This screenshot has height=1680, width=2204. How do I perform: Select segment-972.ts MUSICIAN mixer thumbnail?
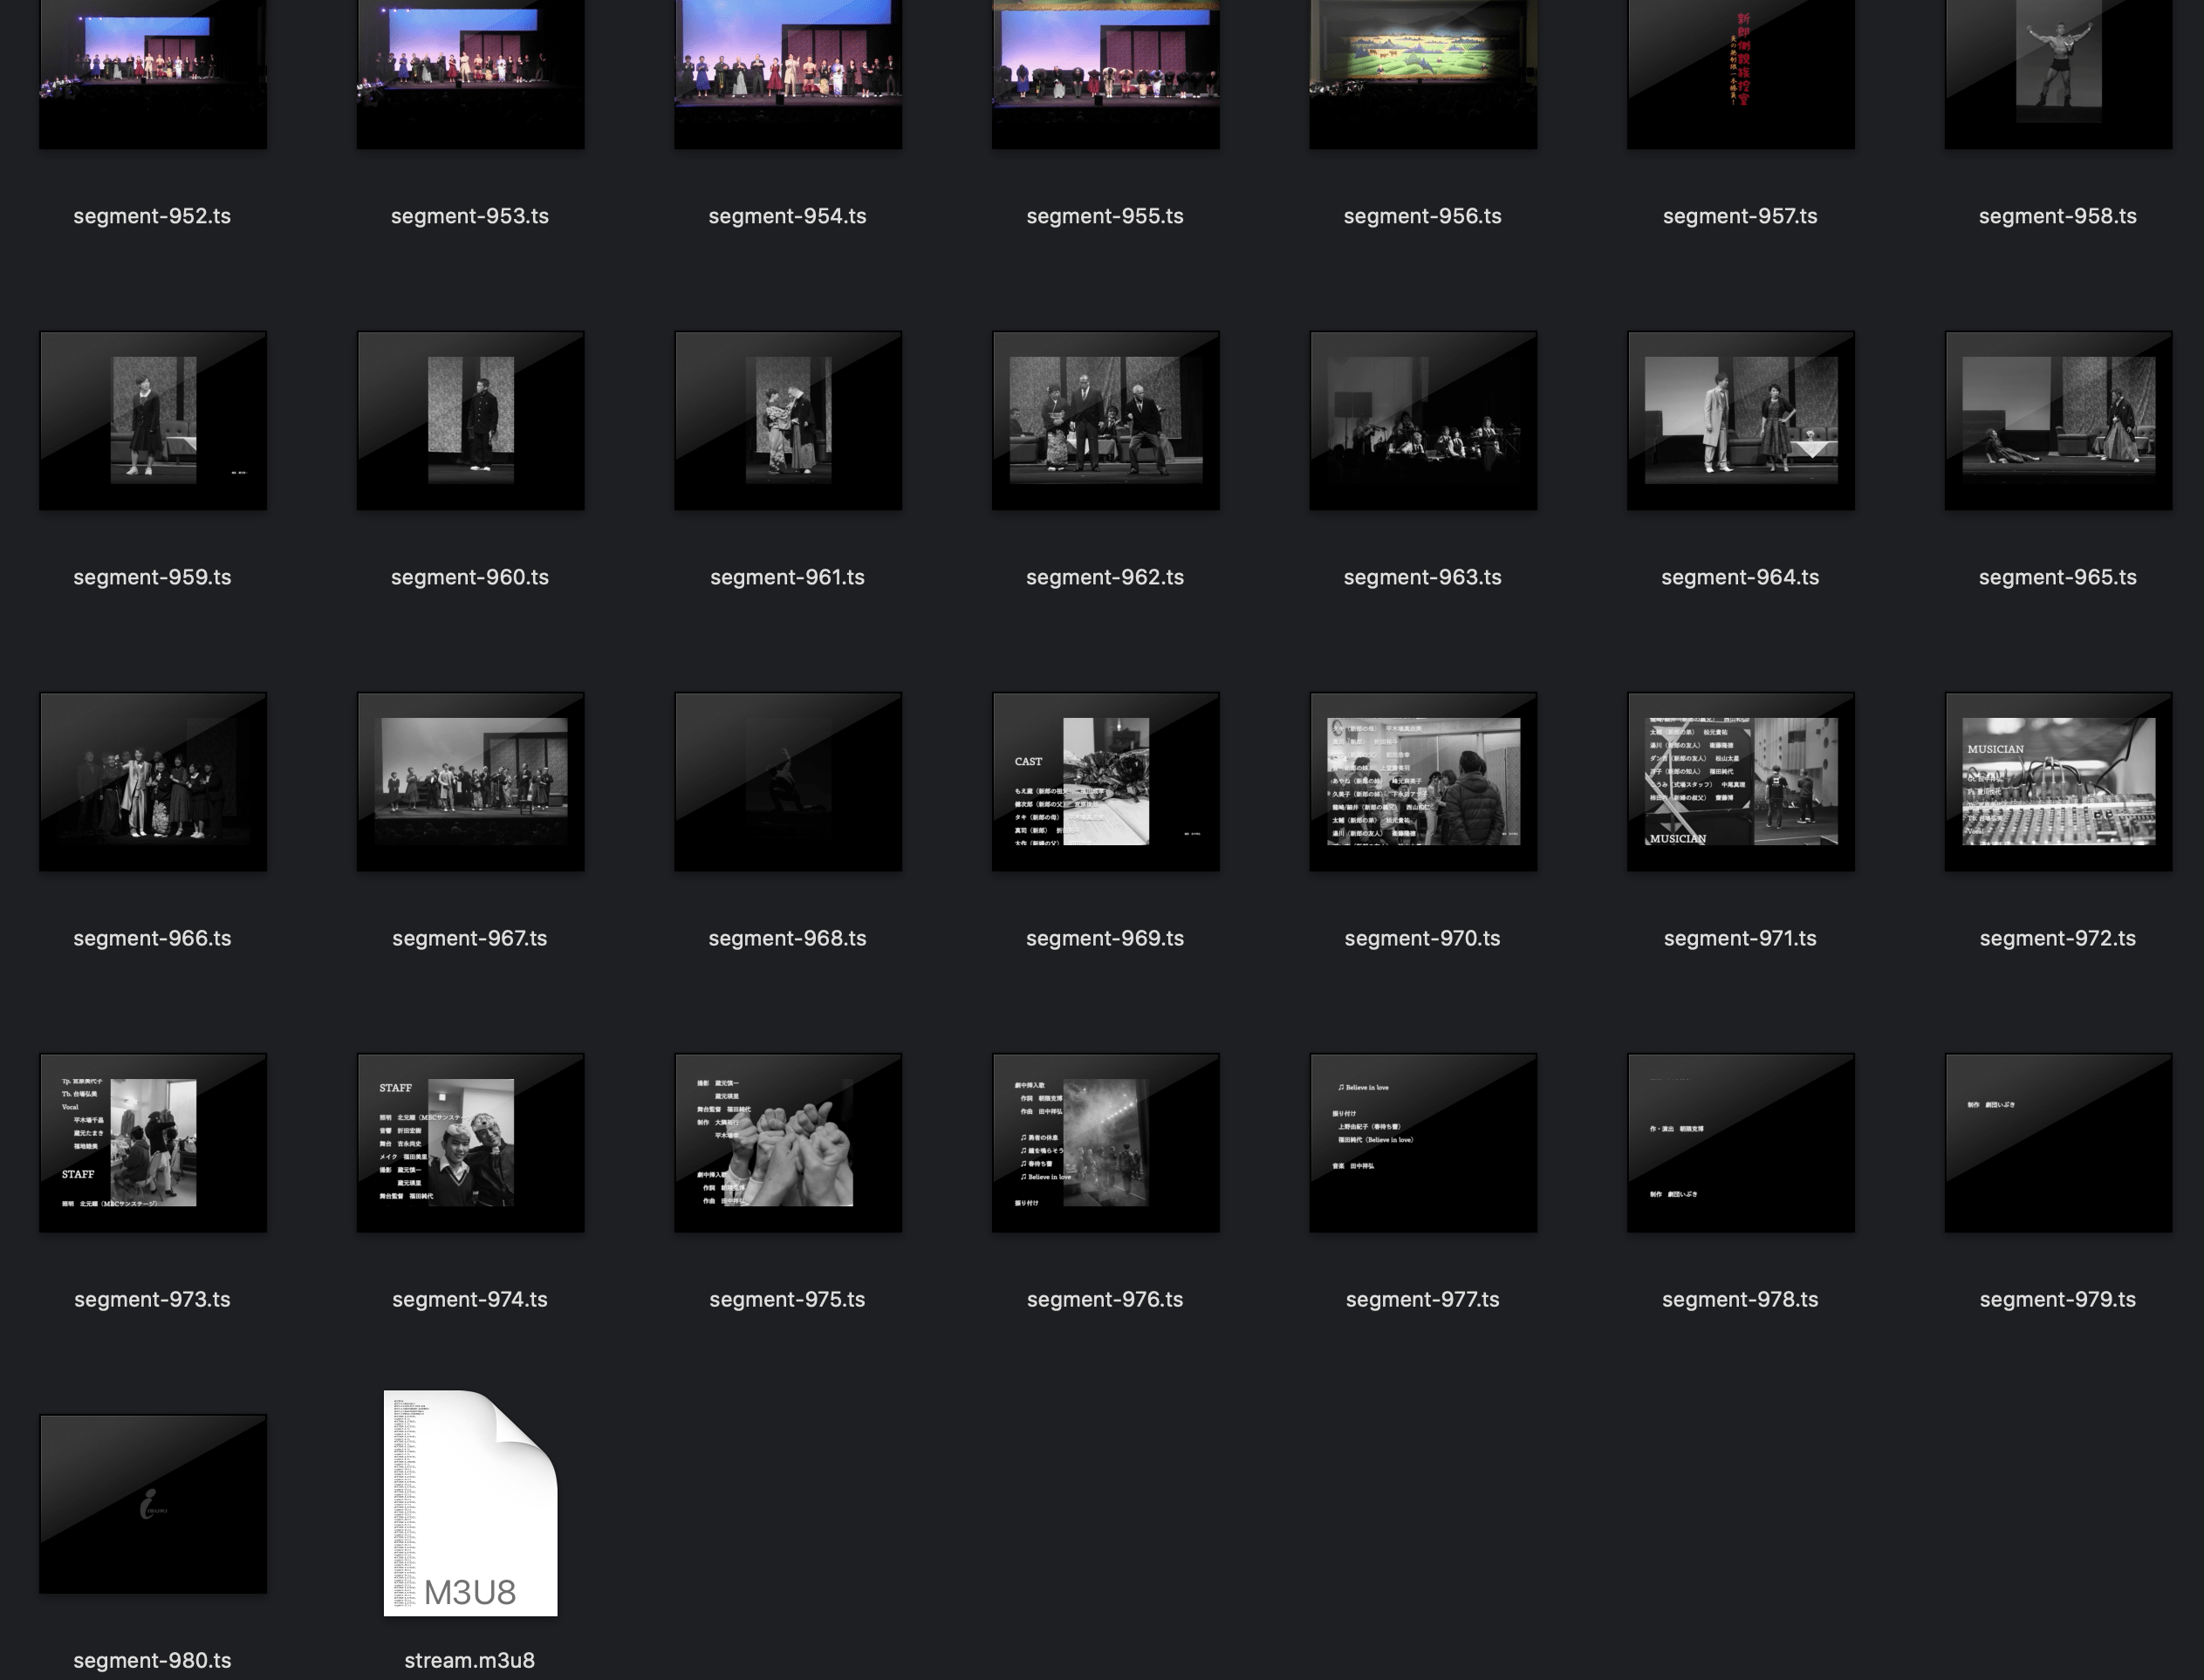point(2058,781)
